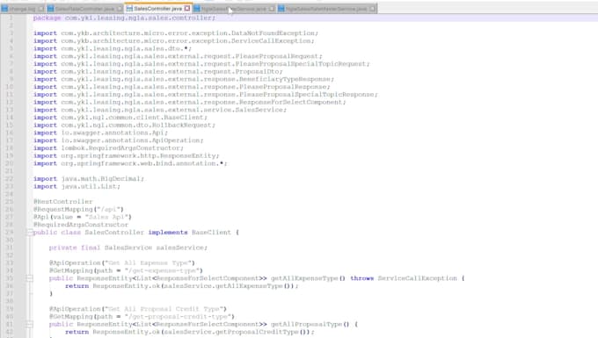Click the file icon on NglaSalesRateHelperService.java tab
The width and height of the screenshot is (598, 338).
pyautogui.click(x=281, y=9)
